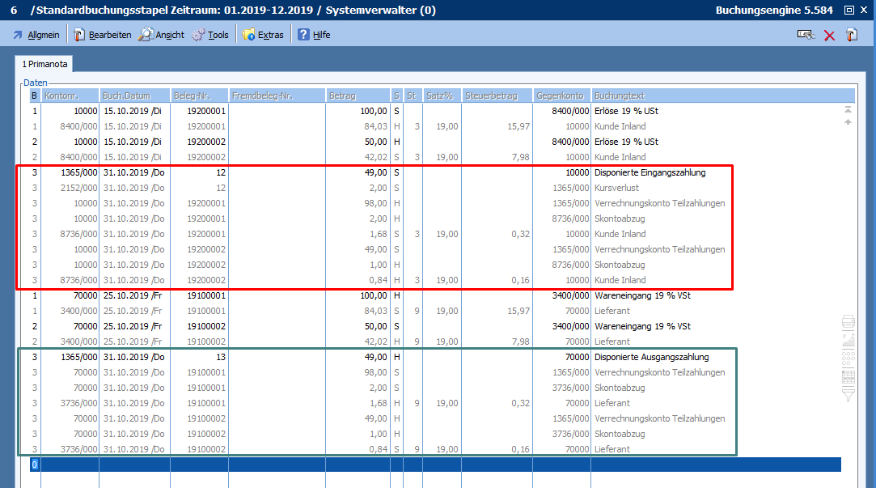876x488 pixels.
Task: Open the Hilfe menu
Action: [x=314, y=35]
